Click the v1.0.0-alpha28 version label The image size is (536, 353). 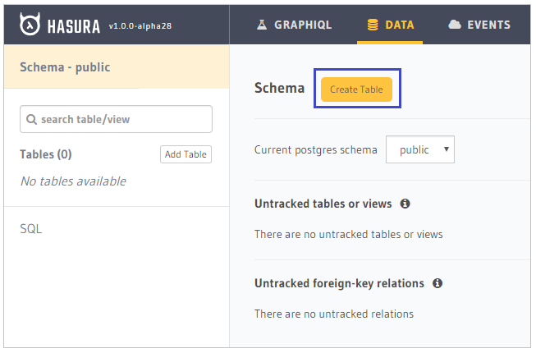[x=140, y=26]
